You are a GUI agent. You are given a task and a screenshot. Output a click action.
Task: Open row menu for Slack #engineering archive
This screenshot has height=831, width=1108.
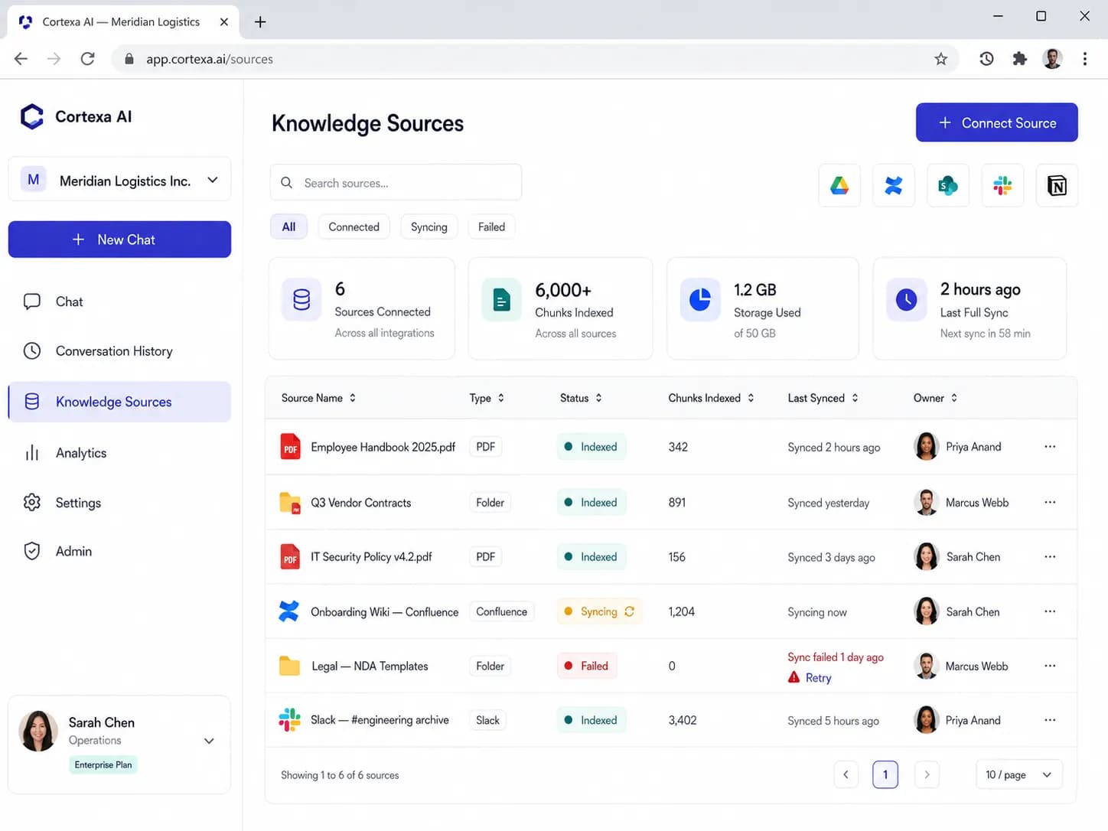[x=1050, y=720]
